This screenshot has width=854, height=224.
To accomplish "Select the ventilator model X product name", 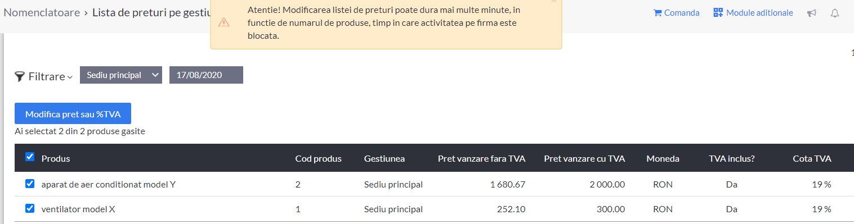I will (x=78, y=209).
